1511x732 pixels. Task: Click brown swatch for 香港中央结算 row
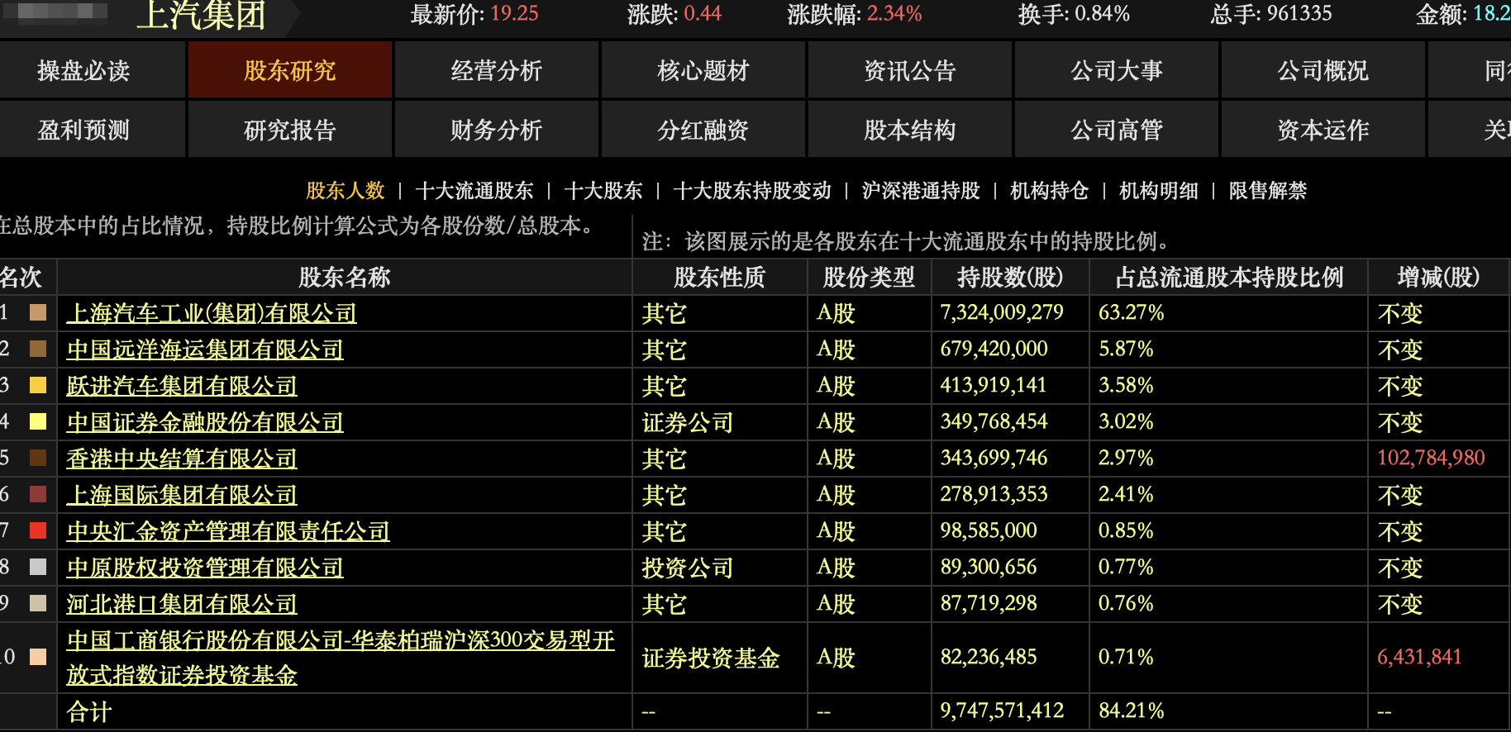coord(38,458)
